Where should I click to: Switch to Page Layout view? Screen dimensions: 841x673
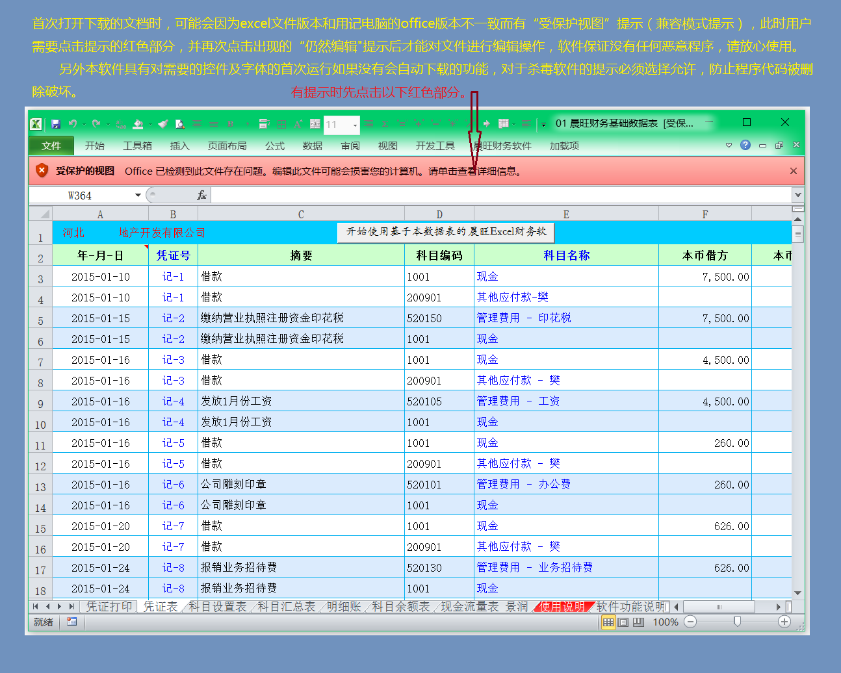(623, 622)
